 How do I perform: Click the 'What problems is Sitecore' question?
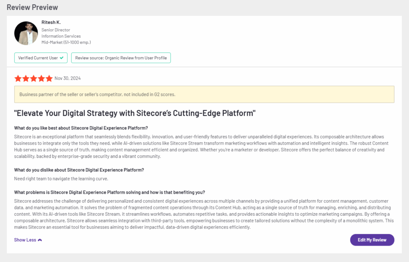tap(109, 193)
